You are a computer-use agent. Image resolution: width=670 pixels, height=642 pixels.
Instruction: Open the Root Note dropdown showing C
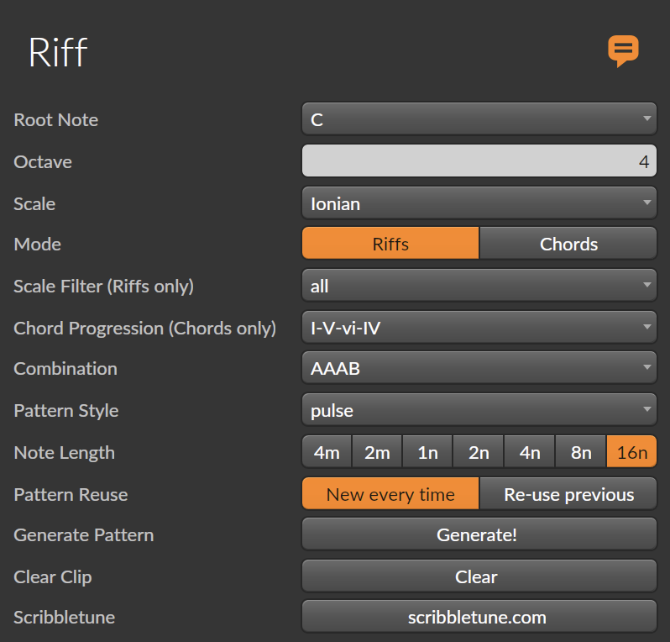(479, 119)
